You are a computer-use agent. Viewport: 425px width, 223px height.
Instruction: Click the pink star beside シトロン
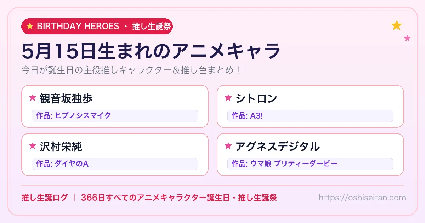pos(228,98)
